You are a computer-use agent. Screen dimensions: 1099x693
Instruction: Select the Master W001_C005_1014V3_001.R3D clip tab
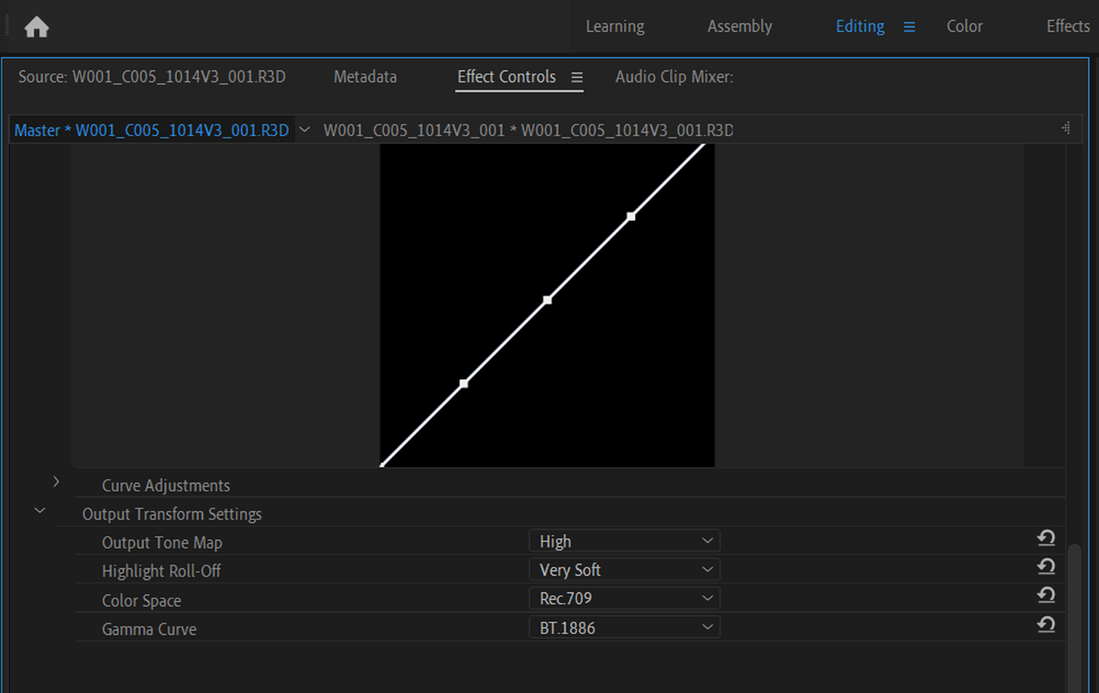tap(152, 130)
